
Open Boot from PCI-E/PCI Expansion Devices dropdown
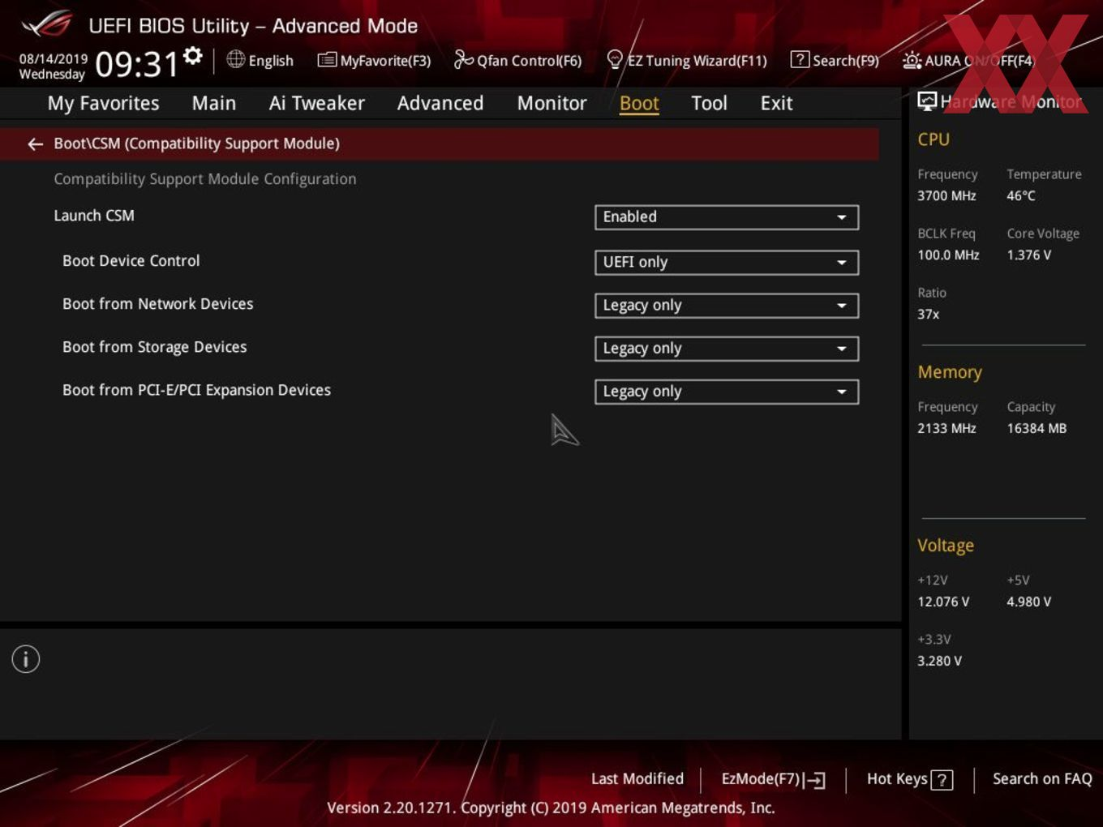[x=727, y=392]
